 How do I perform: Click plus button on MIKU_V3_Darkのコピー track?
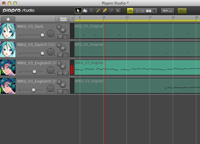click(60, 55)
